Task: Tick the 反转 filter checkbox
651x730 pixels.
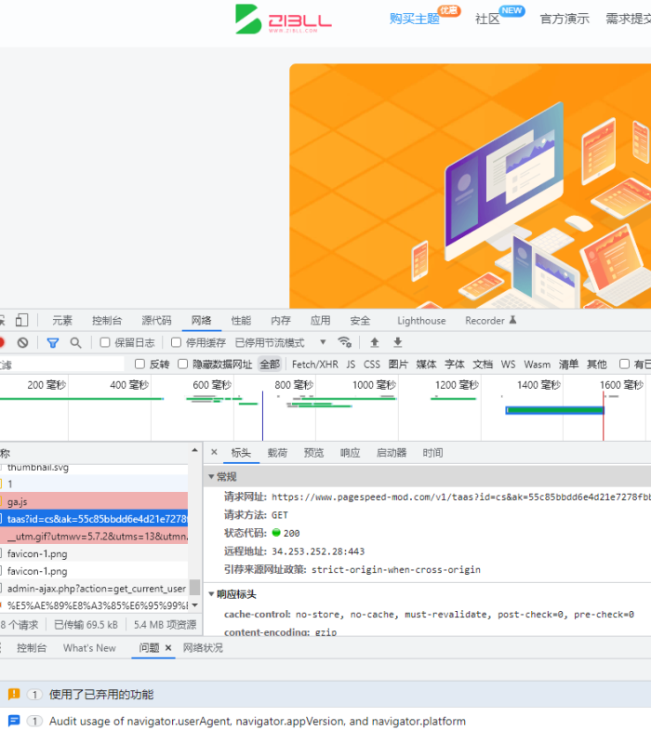Action: point(140,365)
